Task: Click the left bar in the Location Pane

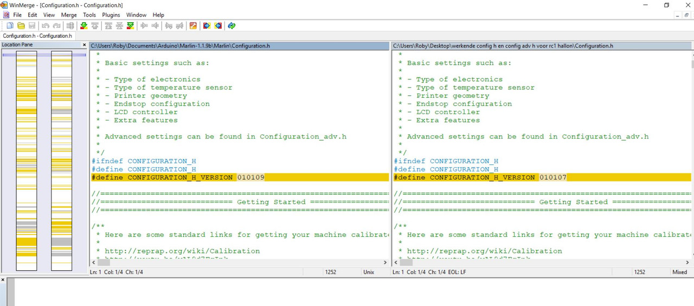Action: pyautogui.click(x=27, y=161)
